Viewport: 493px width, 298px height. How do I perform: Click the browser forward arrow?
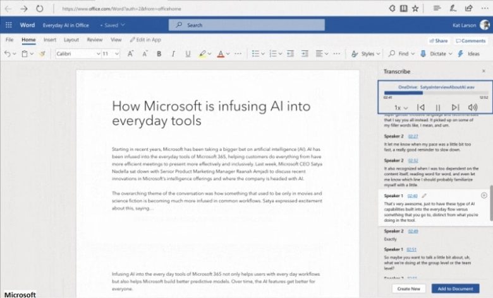tap(24, 9)
